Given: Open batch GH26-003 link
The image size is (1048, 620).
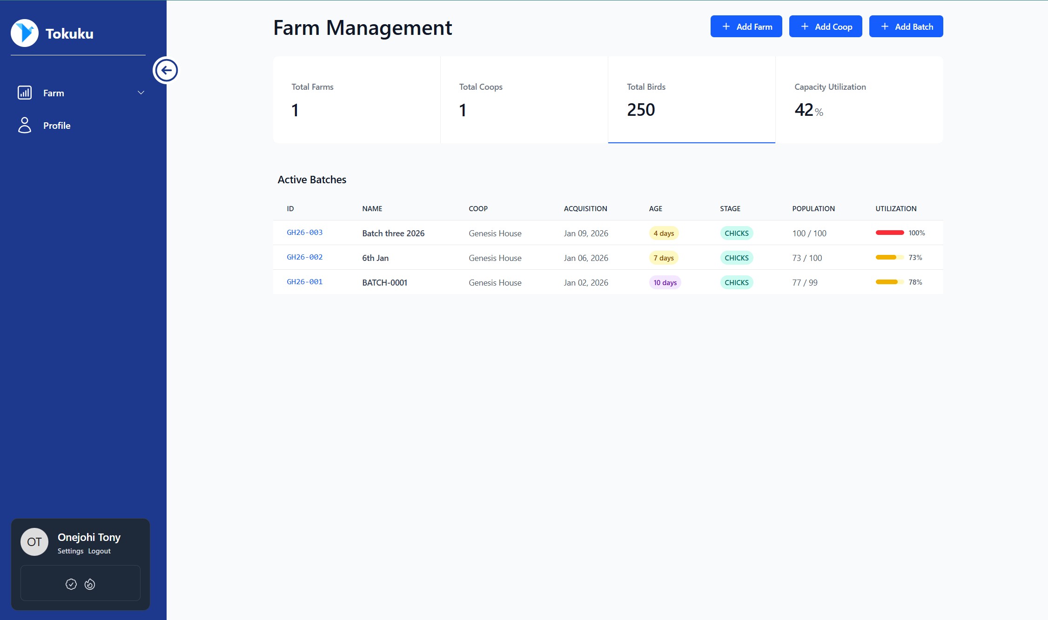Looking at the screenshot, I should pyautogui.click(x=305, y=233).
